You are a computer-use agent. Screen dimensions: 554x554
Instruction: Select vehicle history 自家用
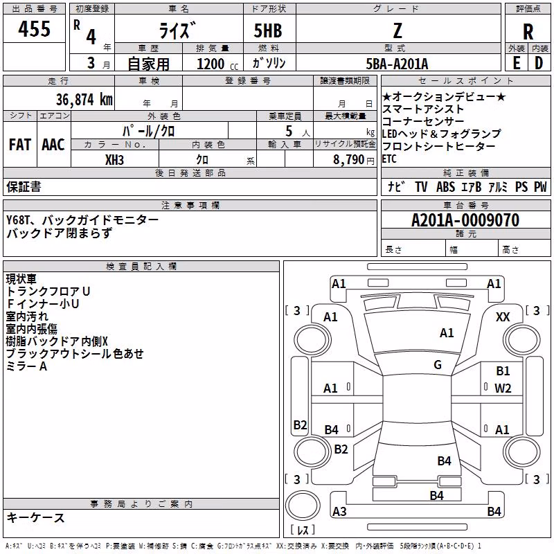tap(148, 64)
